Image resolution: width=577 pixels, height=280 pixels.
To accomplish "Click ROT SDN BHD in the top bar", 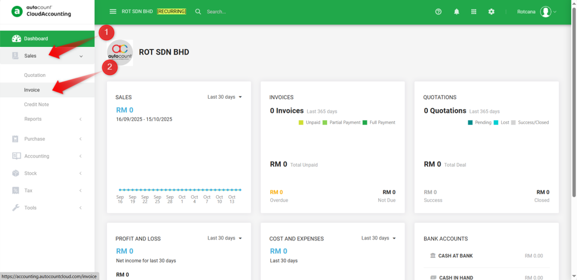I will point(137,12).
